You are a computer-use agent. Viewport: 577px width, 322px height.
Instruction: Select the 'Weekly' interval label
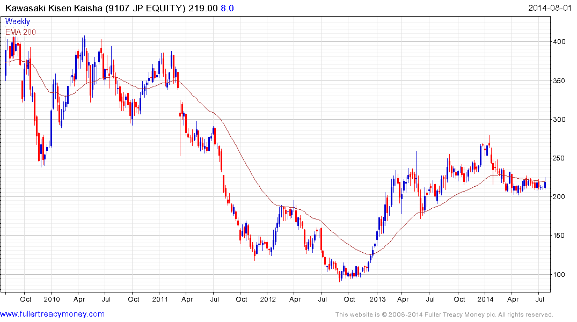pyautogui.click(x=18, y=21)
